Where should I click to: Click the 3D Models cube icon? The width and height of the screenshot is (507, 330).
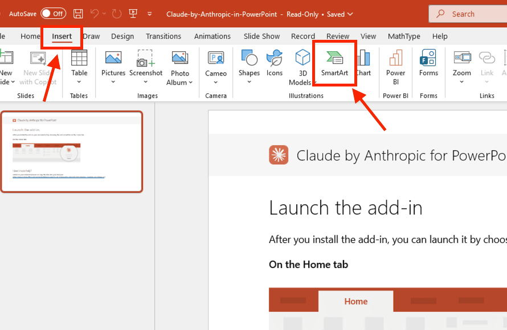pos(302,57)
